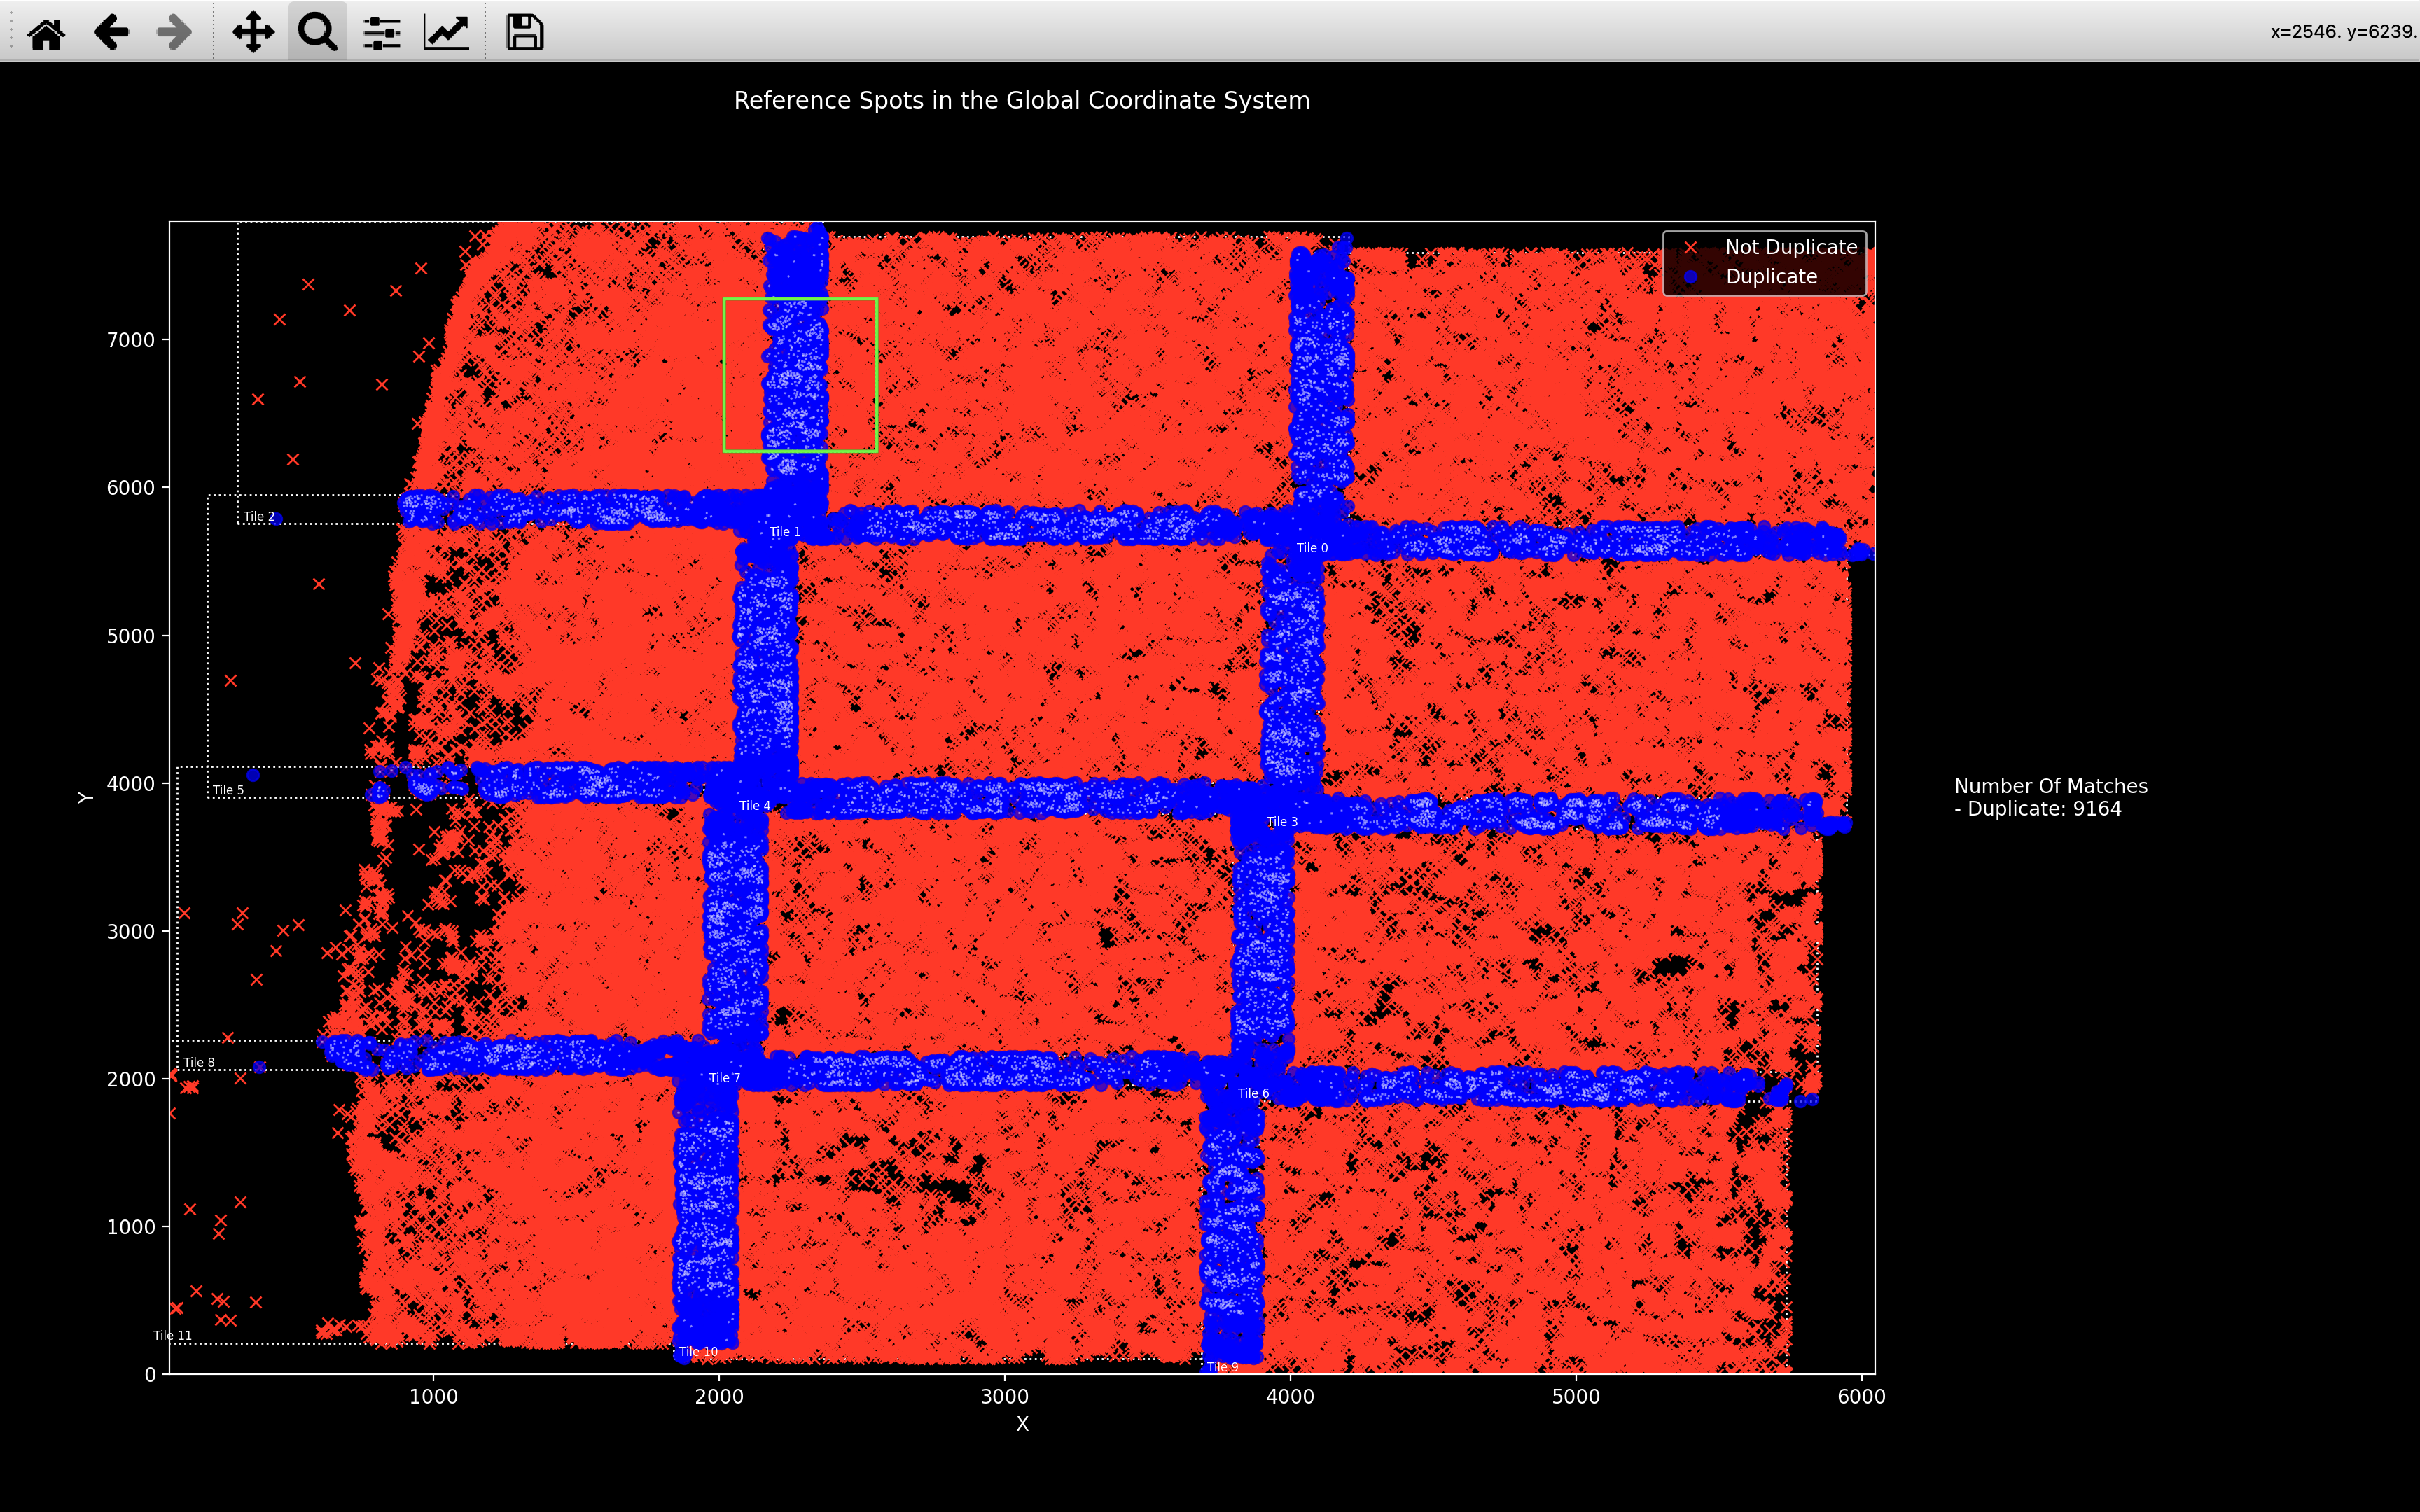The width and height of the screenshot is (2420, 1512).
Task: Click the Tile 0 label
Action: [x=1312, y=548]
